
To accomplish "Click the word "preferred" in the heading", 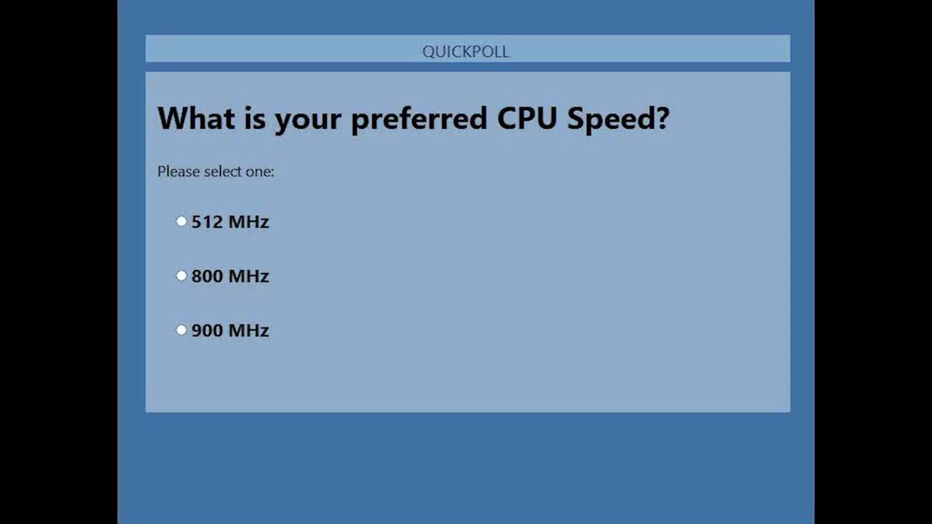I will click(418, 119).
